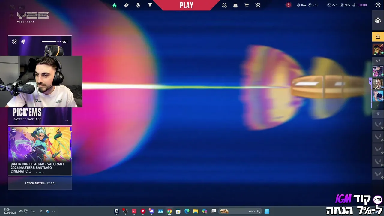Open the Windows Start button

(267, 211)
